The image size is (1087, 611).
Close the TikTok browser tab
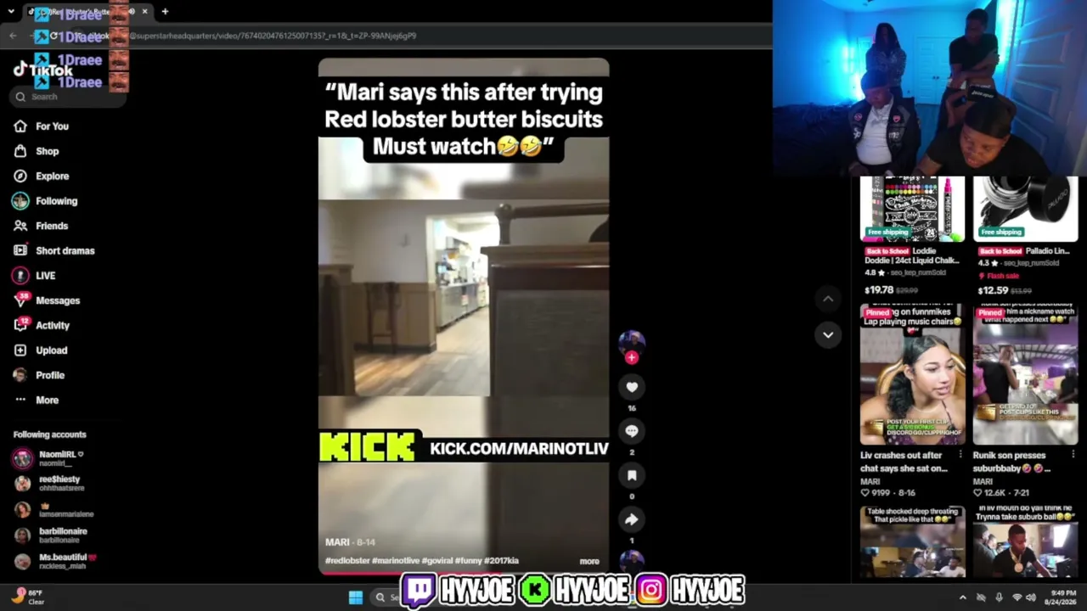click(x=144, y=12)
